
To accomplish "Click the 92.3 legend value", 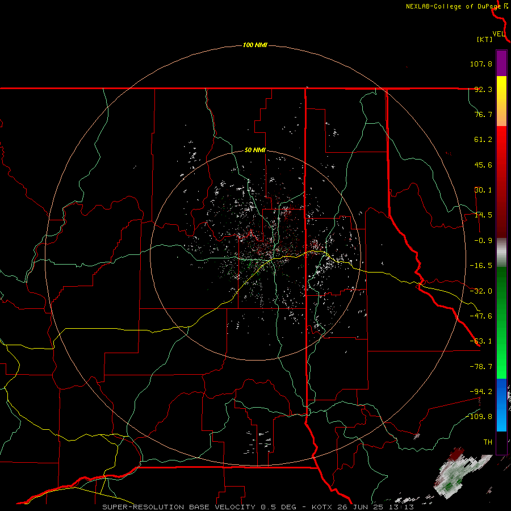I will coord(483,89).
